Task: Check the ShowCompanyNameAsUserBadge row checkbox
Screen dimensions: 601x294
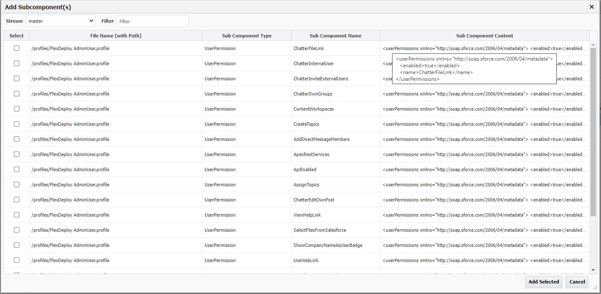Action: click(x=16, y=245)
